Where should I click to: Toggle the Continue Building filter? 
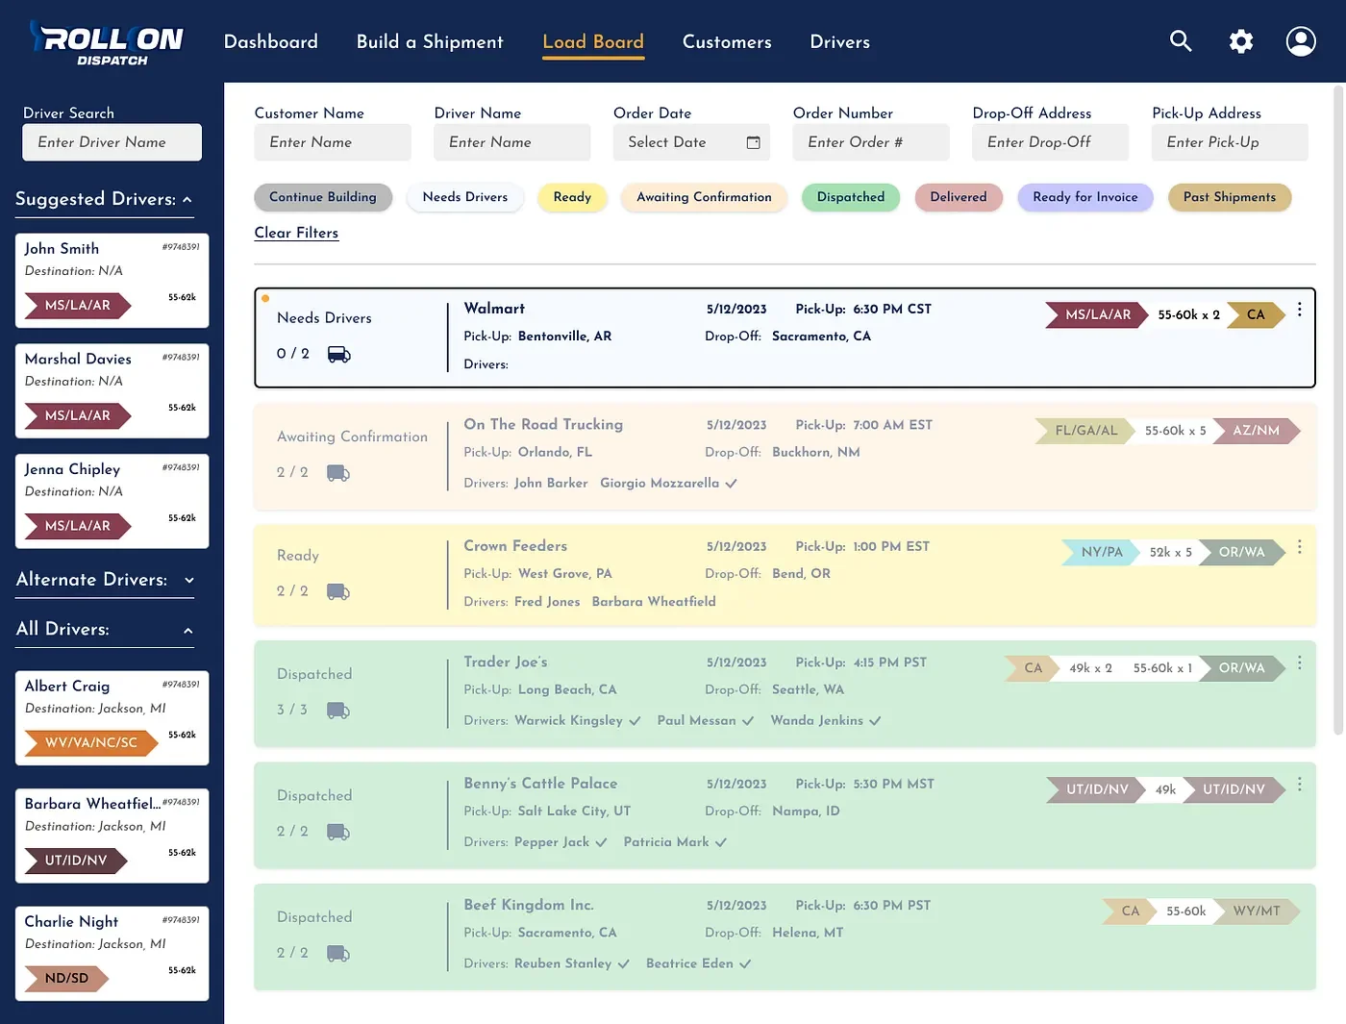(323, 197)
